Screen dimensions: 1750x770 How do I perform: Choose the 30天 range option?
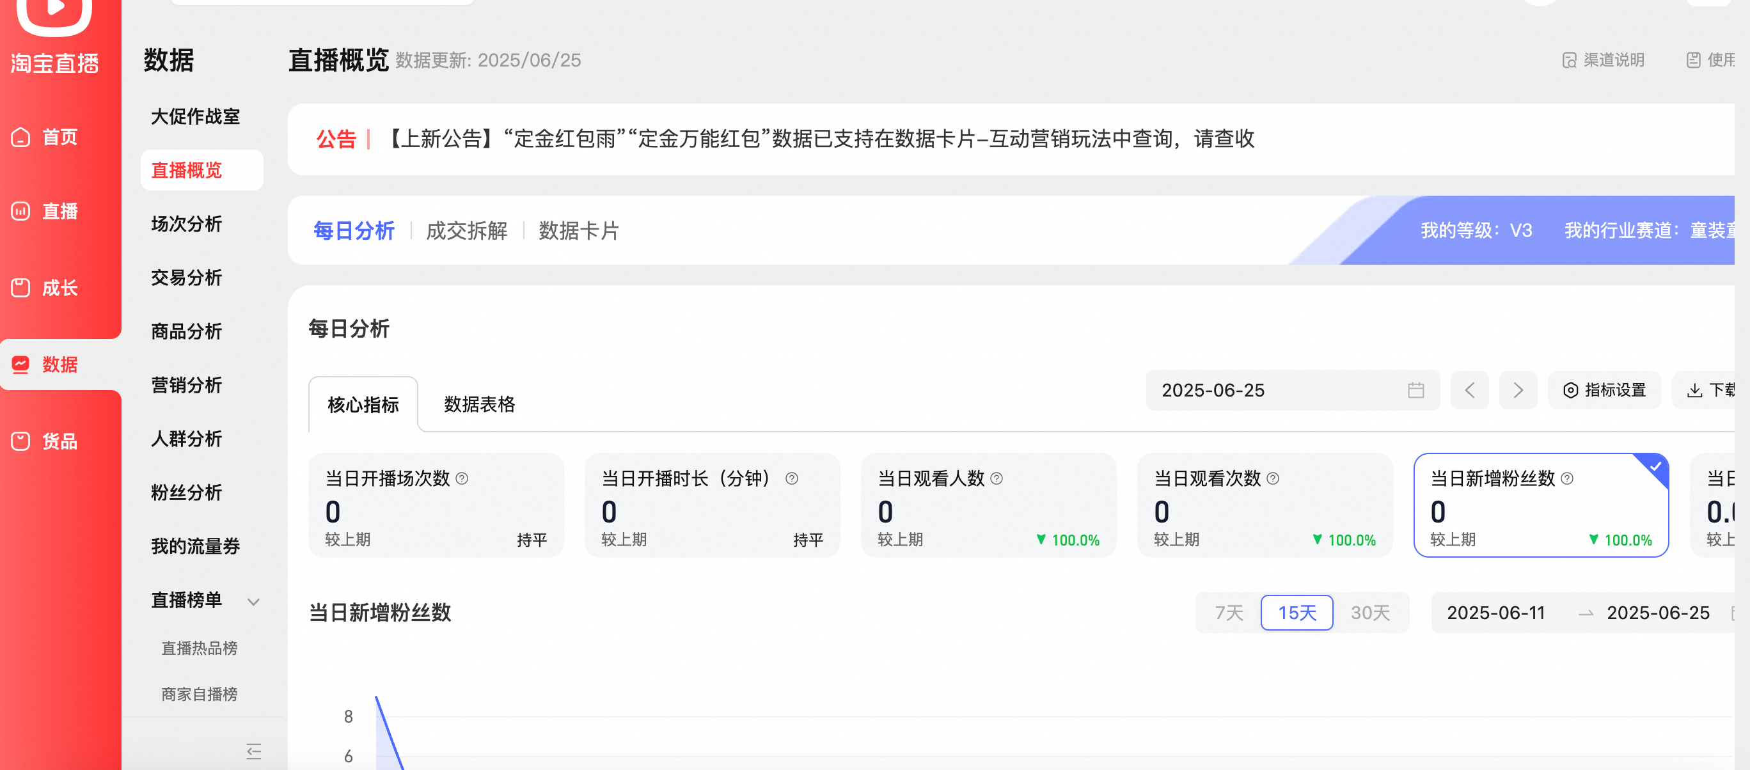point(1370,613)
